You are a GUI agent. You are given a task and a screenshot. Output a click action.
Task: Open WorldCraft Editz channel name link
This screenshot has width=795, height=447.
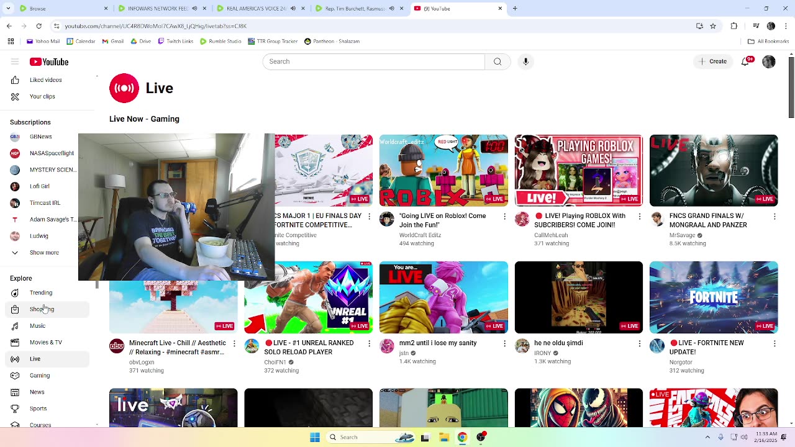[x=419, y=235]
